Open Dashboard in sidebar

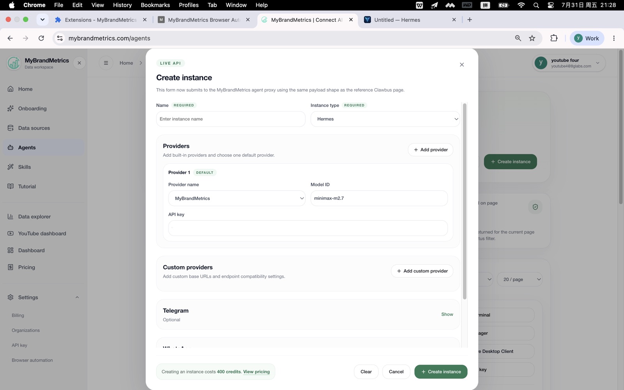43,250
